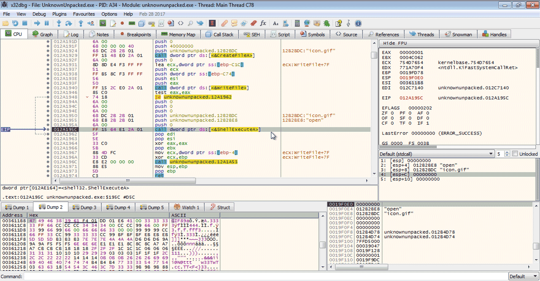Switch to the Memory Map tab
The height and width of the screenshot is (281, 540).
pyautogui.click(x=178, y=34)
